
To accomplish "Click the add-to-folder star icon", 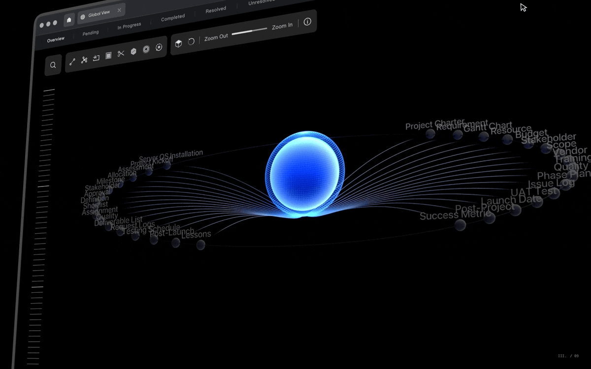I will pos(97,58).
